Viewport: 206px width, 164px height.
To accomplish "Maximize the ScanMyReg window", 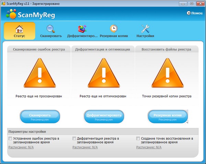I will pos(192,4).
